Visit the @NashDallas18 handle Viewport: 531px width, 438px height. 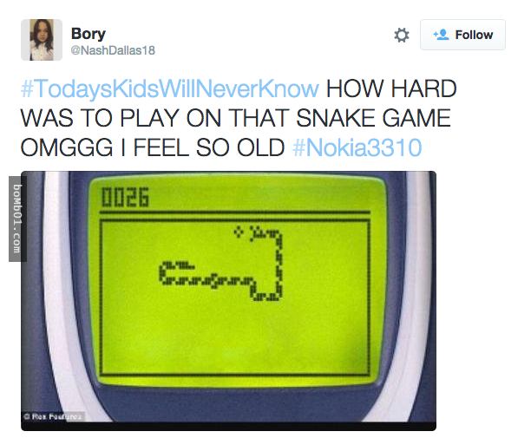click(x=113, y=50)
